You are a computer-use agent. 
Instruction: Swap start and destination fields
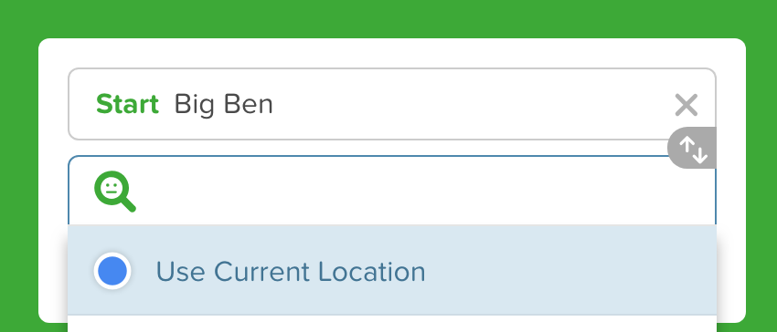pyautogui.click(x=692, y=148)
